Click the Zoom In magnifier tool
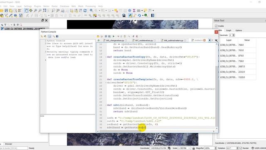Viewport: 266px width, 150px height. click(35, 10)
